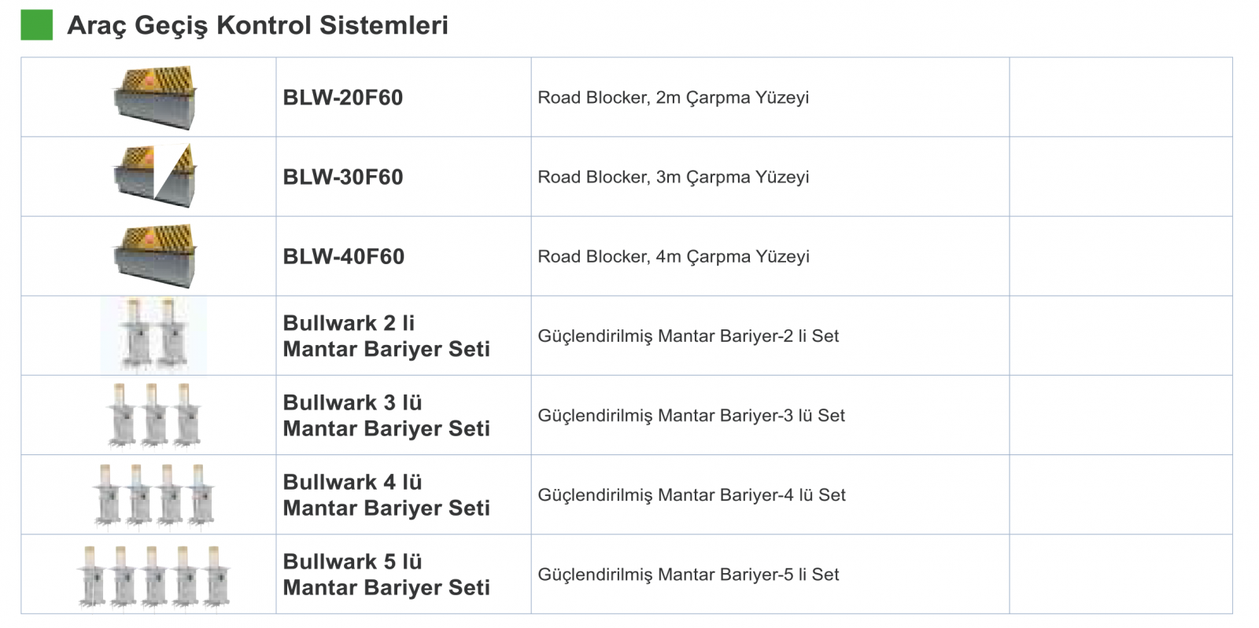Screen dimensions: 1259x628
Task: Click empty last cell of BLW-20F60 row
Action: point(1121,97)
